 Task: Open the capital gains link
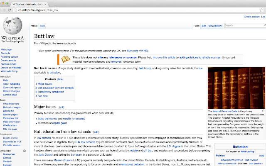point(60,123)
